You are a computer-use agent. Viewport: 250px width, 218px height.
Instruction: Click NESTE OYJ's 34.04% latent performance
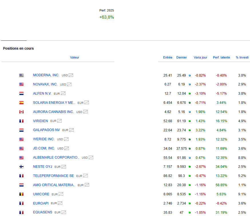pos(221,167)
